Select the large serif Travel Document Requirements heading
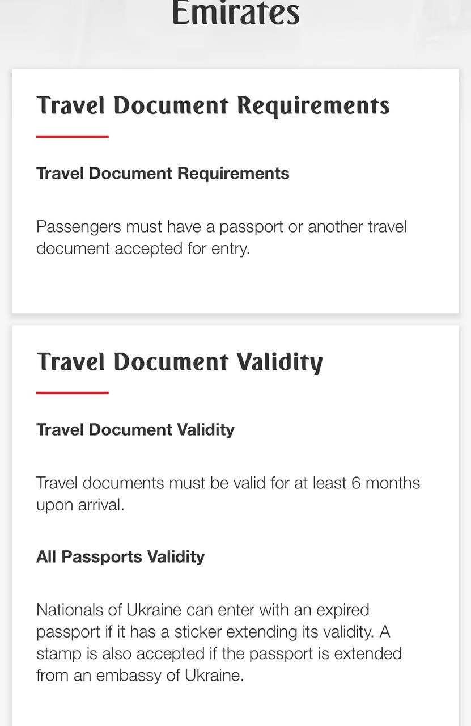This screenshot has height=726, width=471. pyautogui.click(x=213, y=105)
